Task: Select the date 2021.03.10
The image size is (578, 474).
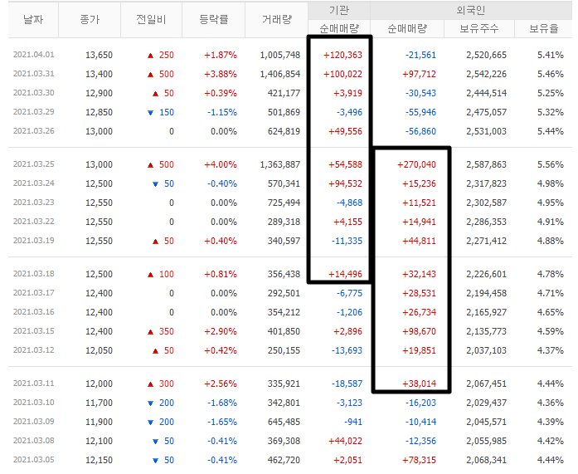Action: coord(33,403)
